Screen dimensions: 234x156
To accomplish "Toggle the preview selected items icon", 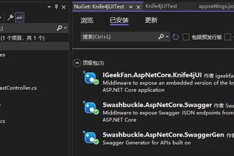I will click(20, 17).
